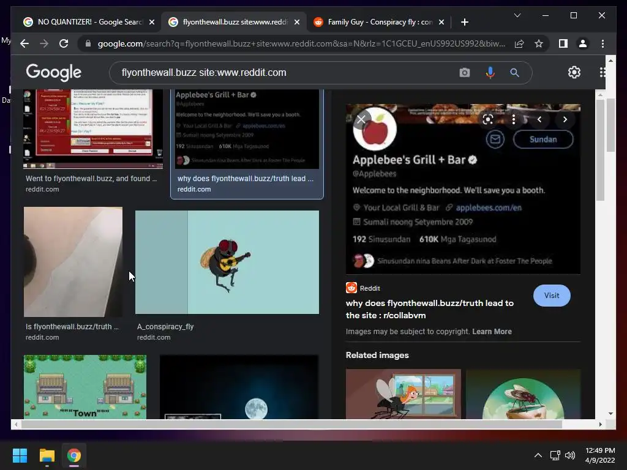Click horizontal scrollbar at window bottom
This screenshot has width=627, height=470.
tap(292, 425)
